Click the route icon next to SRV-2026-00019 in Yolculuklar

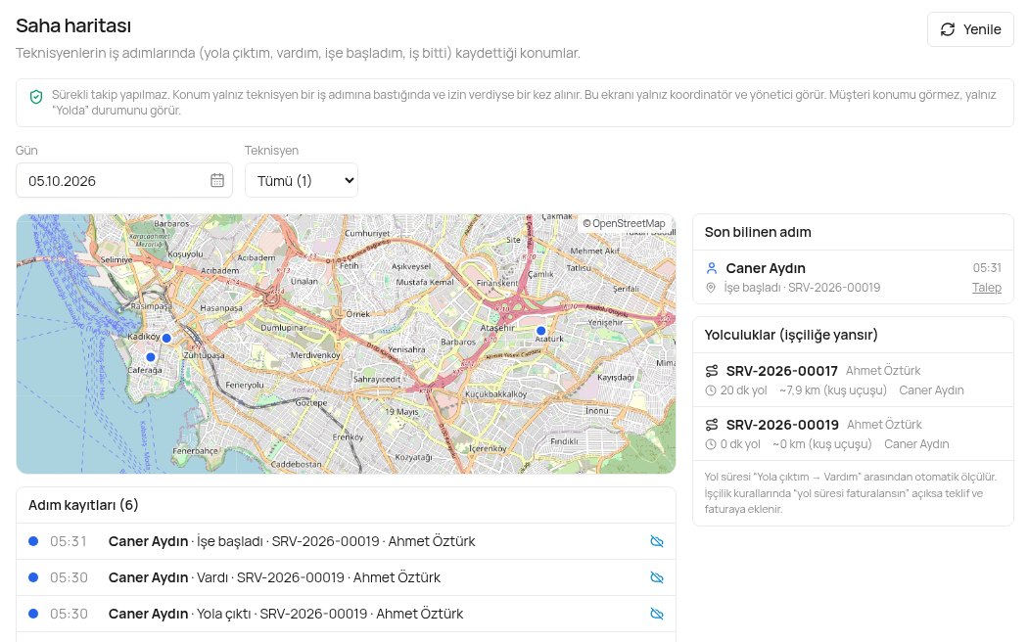[x=712, y=425]
